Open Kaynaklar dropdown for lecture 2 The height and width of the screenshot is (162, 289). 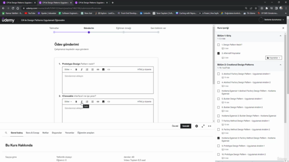click(274, 58)
